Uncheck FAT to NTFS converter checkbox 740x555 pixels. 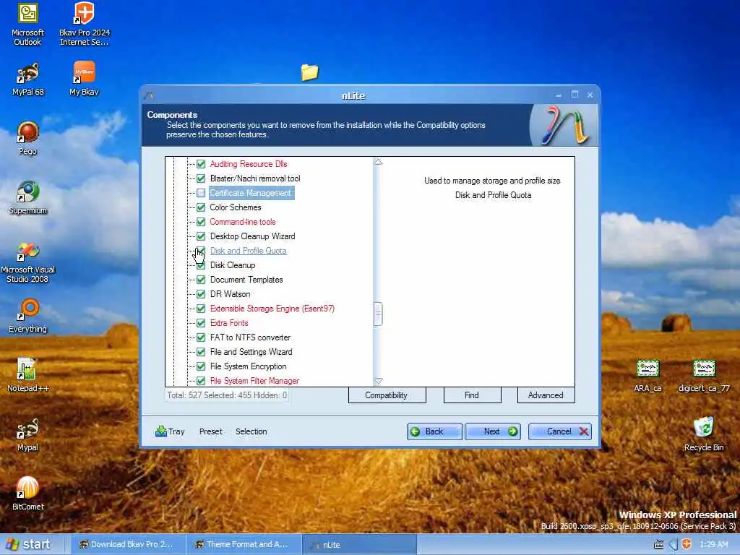coord(201,337)
